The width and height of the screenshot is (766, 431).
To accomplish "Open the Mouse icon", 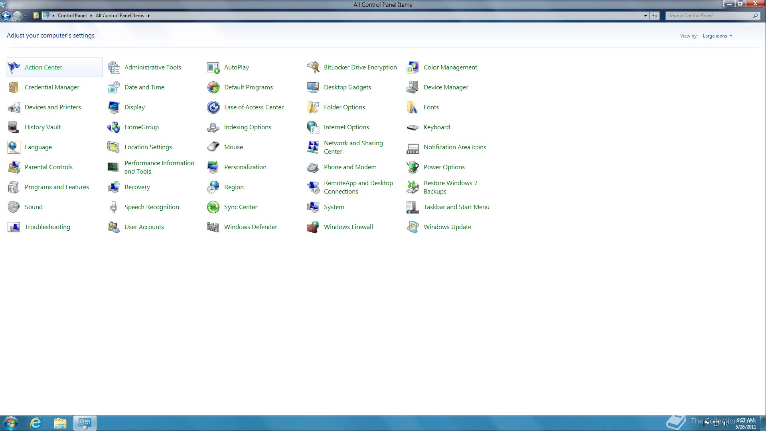I will click(213, 147).
